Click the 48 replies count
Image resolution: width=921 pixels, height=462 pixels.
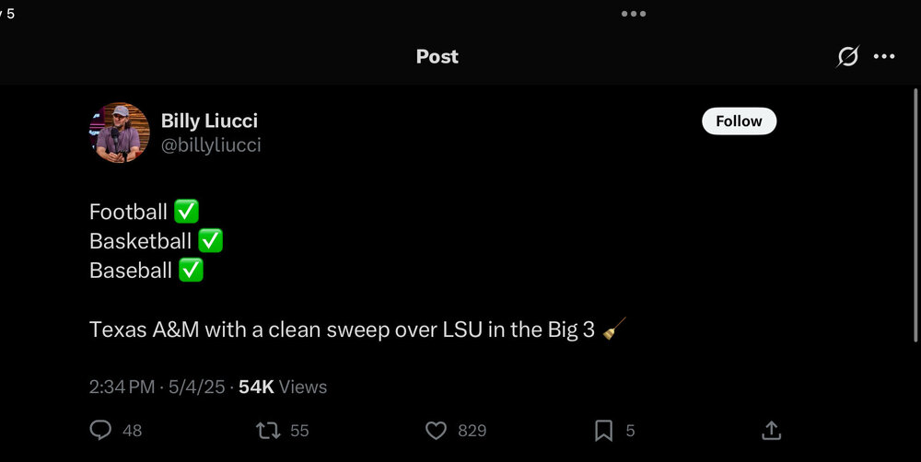[x=132, y=430]
